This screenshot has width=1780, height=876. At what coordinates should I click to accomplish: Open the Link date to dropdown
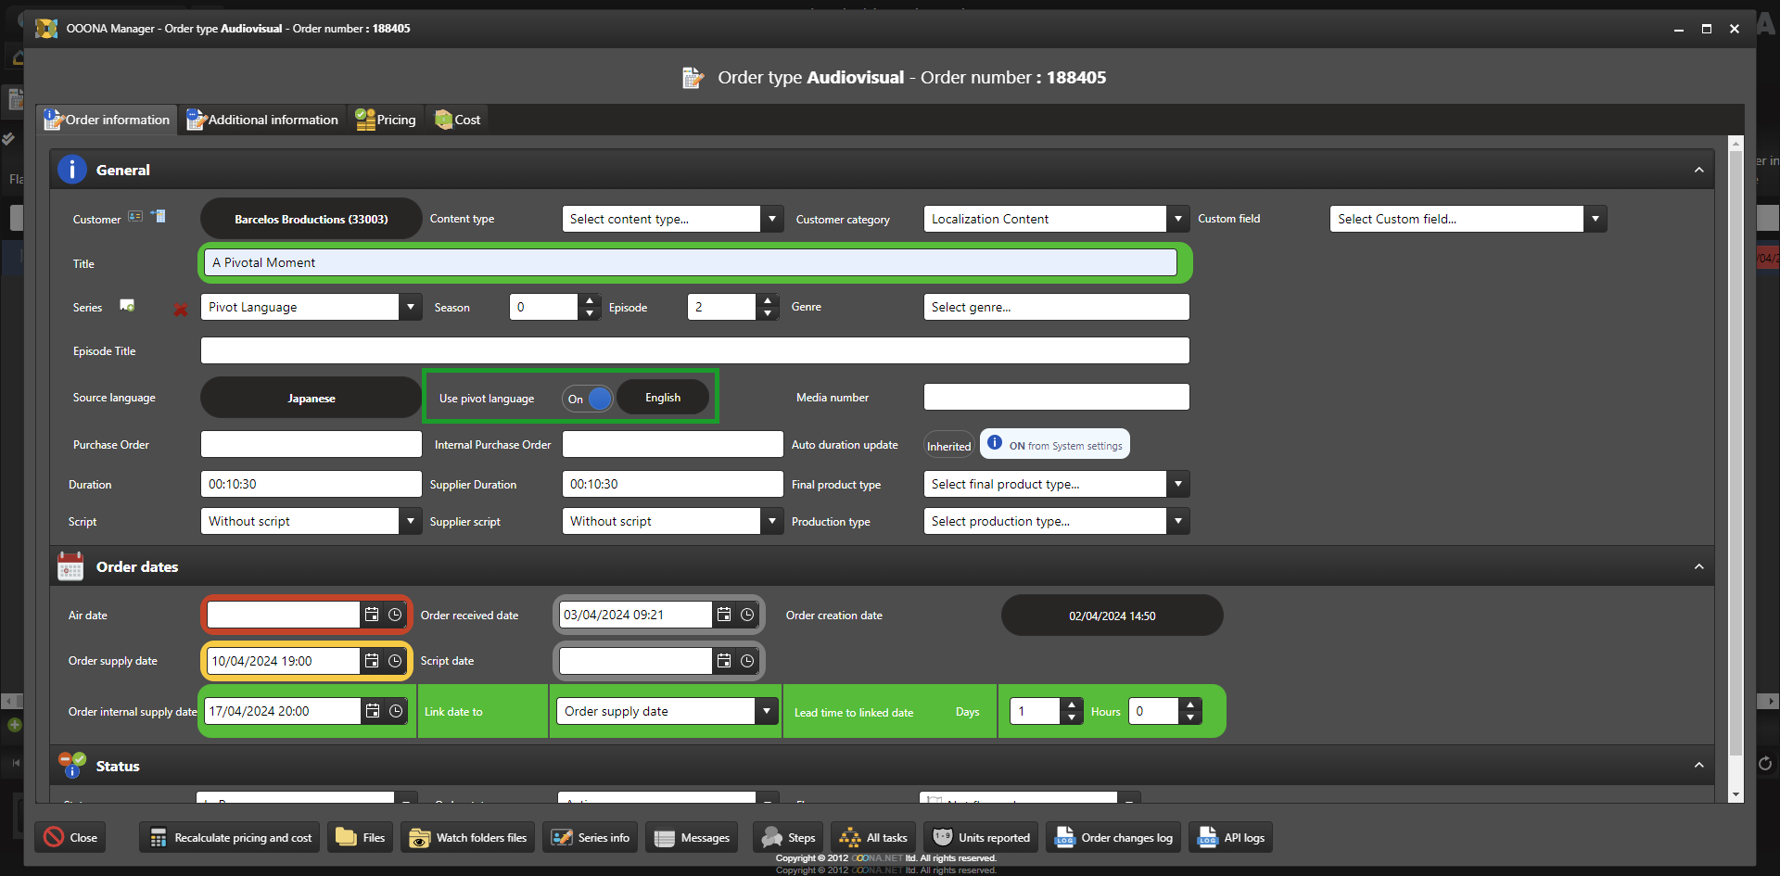point(766,711)
